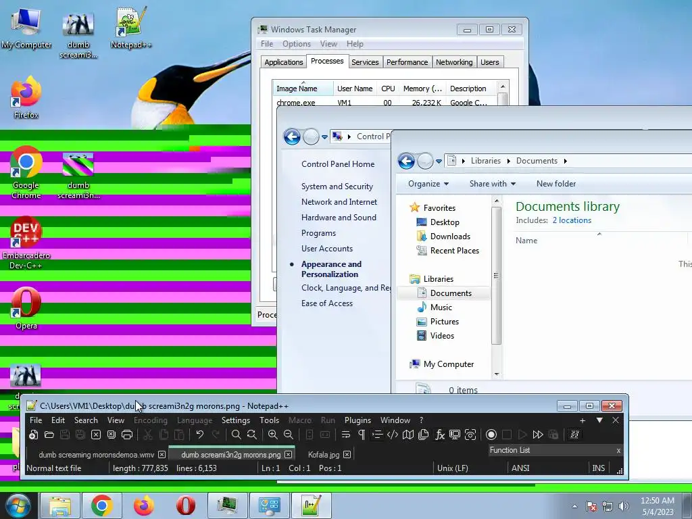Click the Open file icon in Notepad++
The image size is (692, 519).
[x=49, y=435]
